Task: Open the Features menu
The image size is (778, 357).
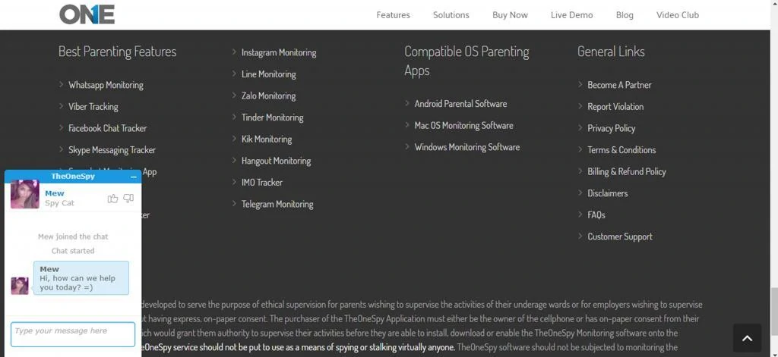Action: (393, 15)
